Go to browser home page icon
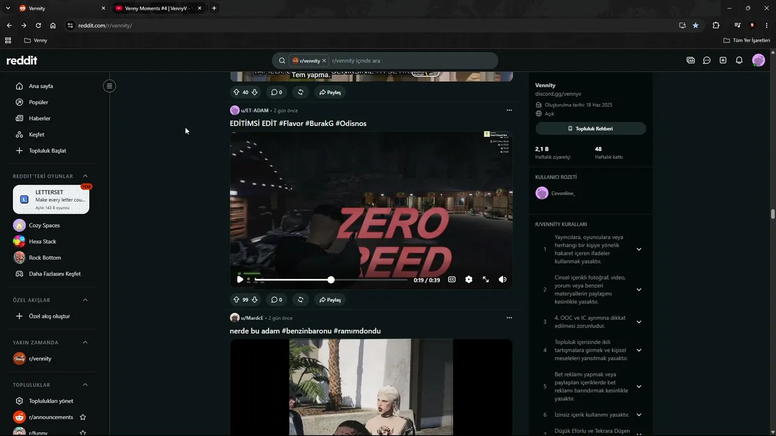This screenshot has height=436, width=776. (x=53, y=25)
